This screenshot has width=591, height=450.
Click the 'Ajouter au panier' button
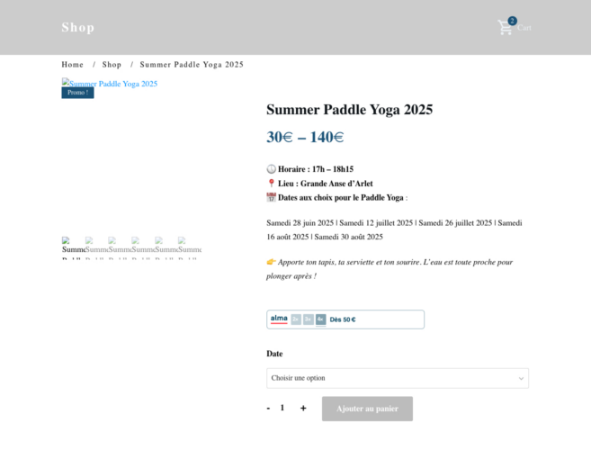[x=367, y=409]
